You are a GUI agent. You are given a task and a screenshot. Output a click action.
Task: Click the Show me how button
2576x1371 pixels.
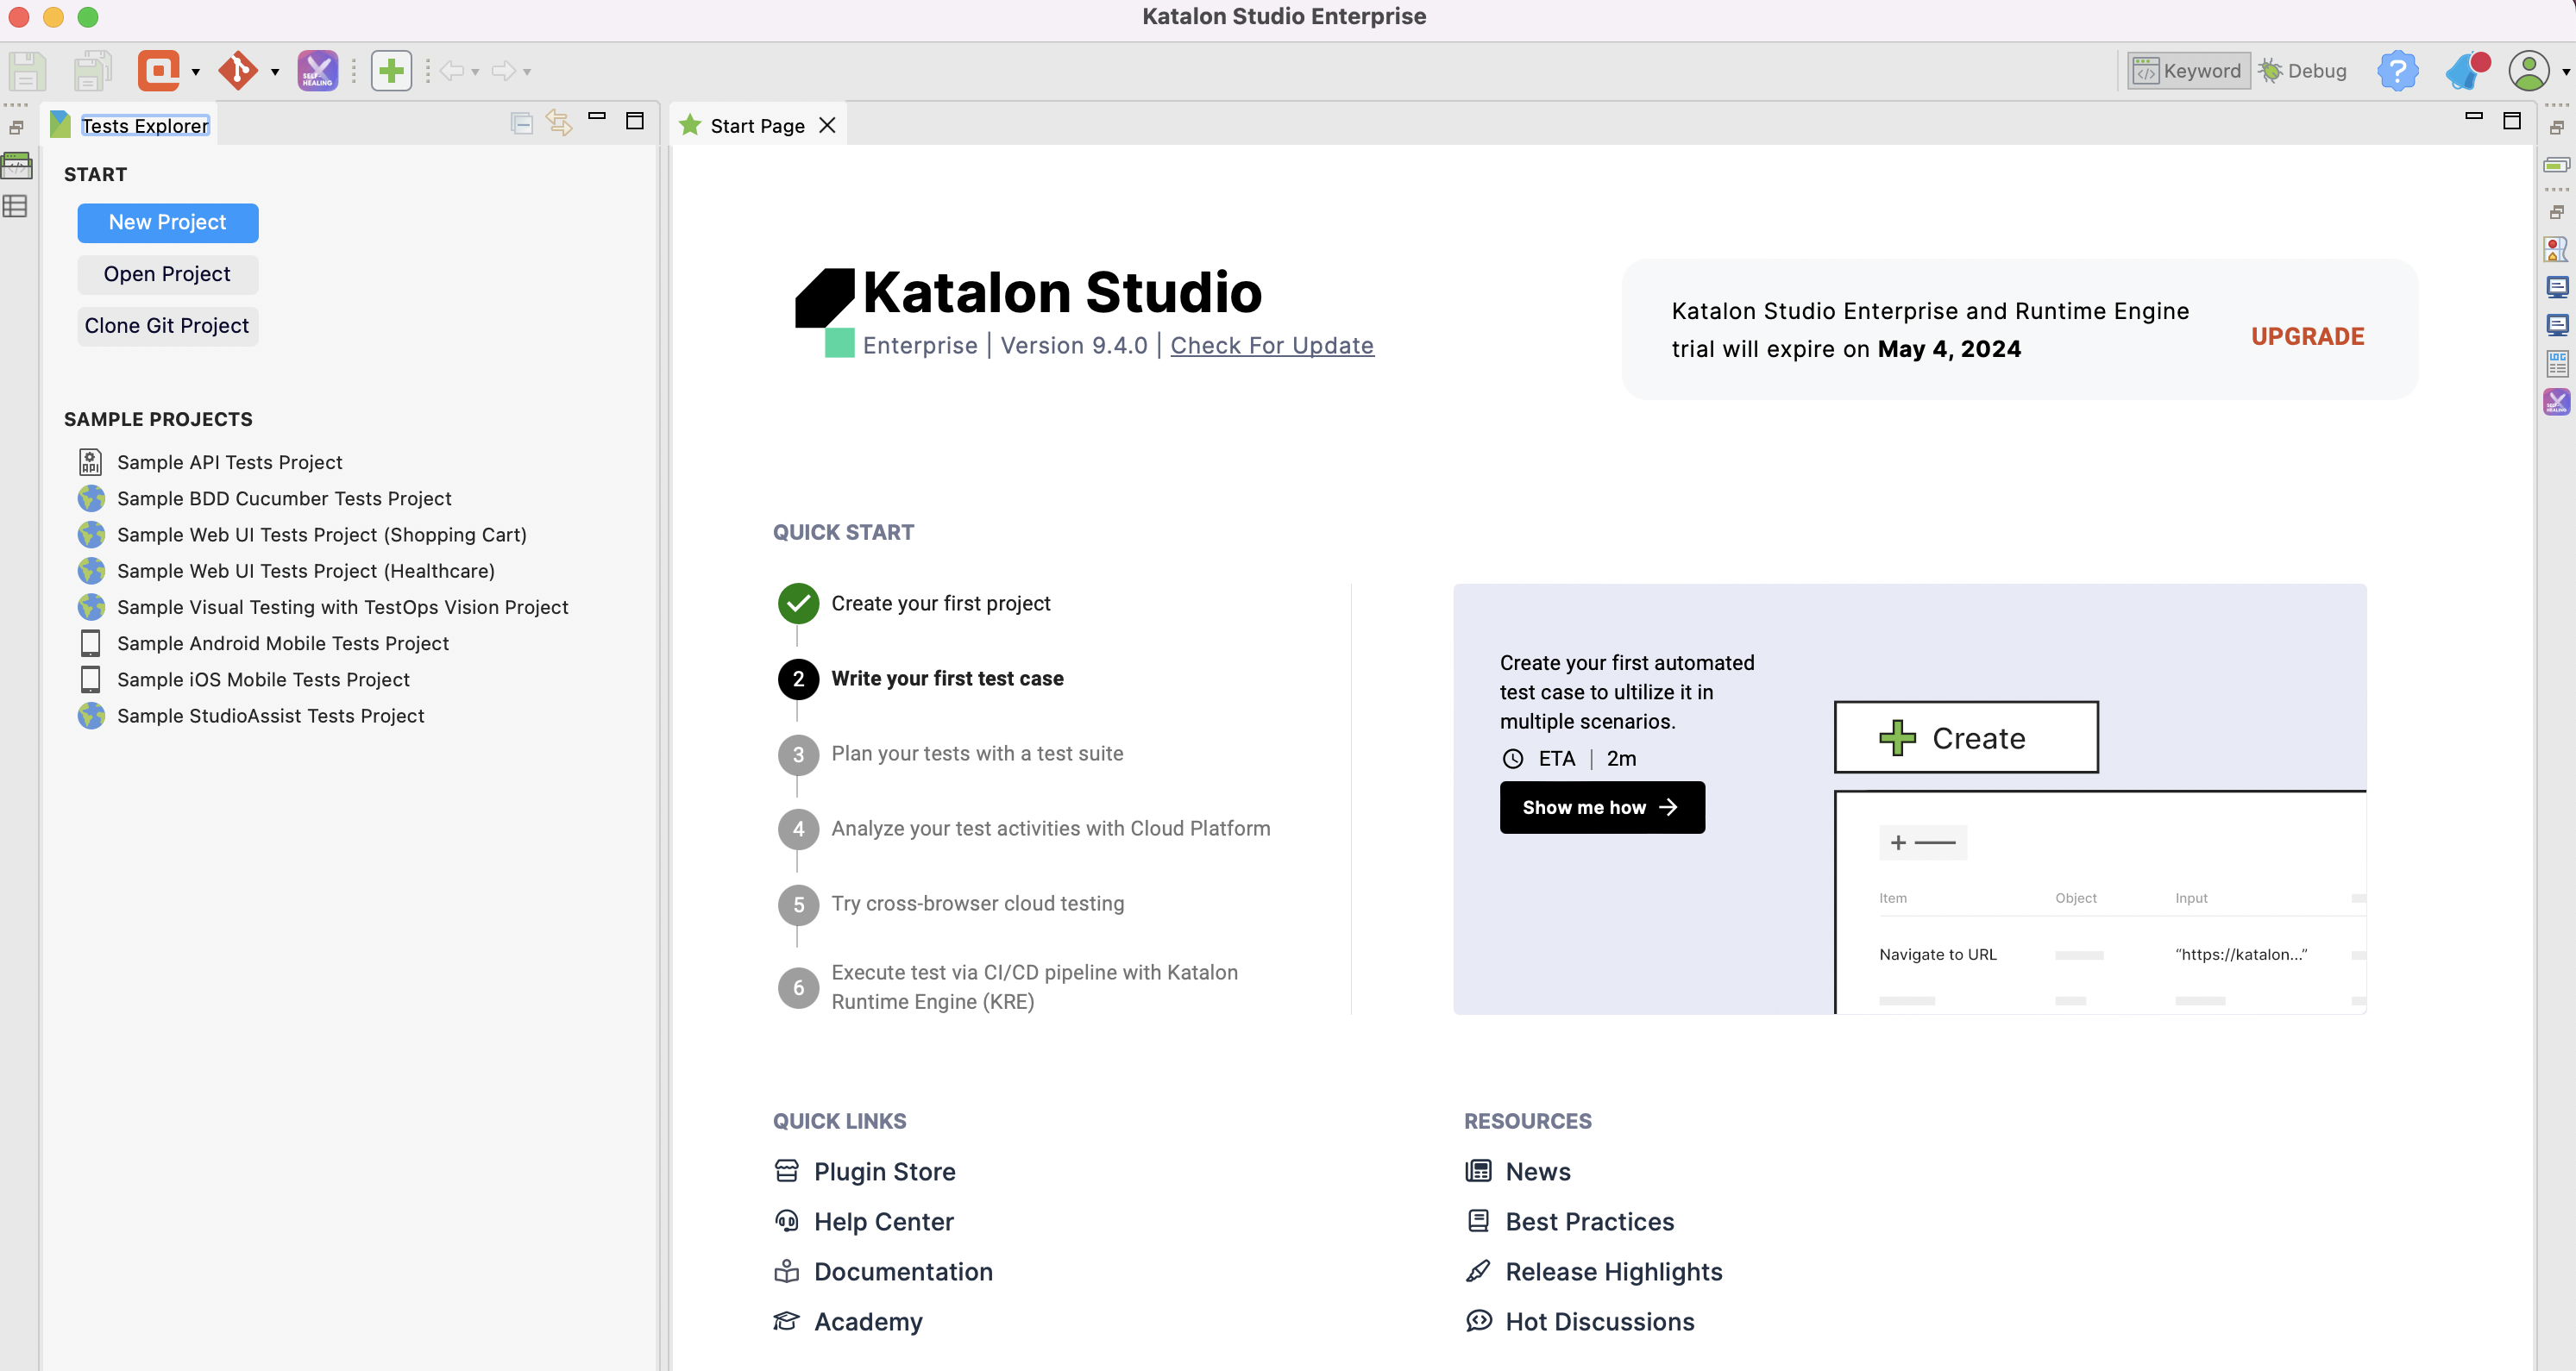1602,807
